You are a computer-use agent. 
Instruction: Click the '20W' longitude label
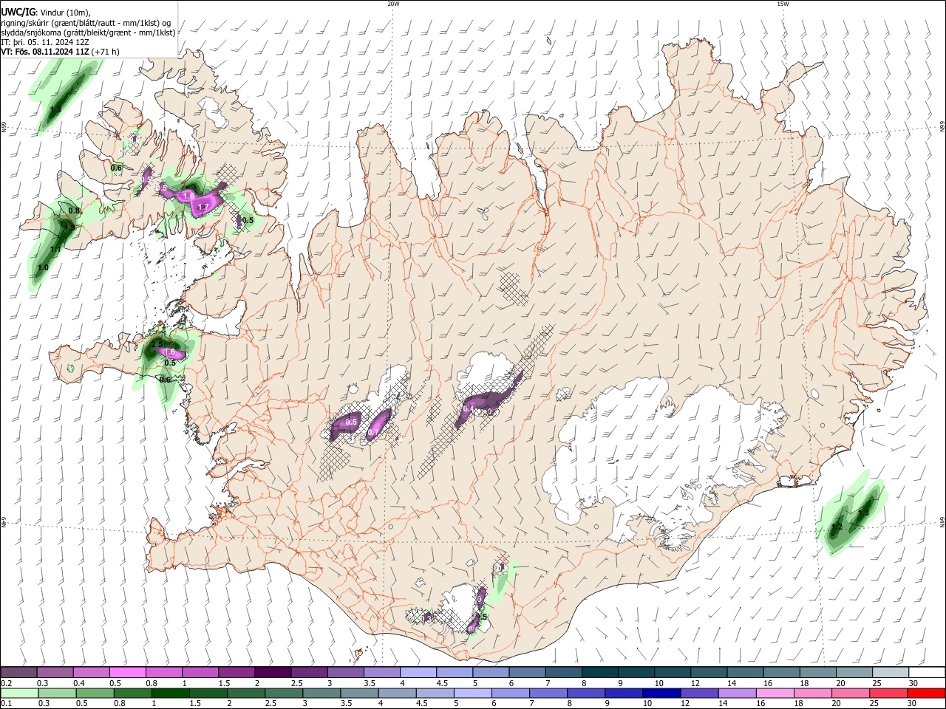tap(393, 4)
